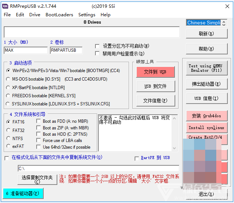Click the info text box scroll down arrow
234x203 pixels.
click(x=174, y=148)
